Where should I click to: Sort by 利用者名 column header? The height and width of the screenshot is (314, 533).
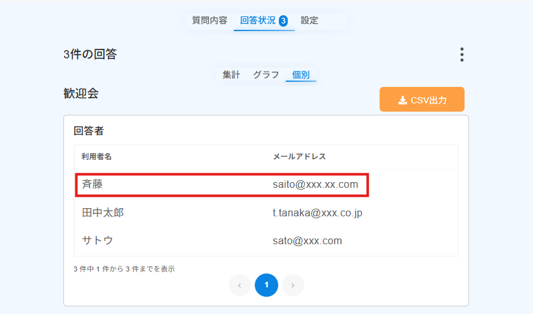point(96,157)
